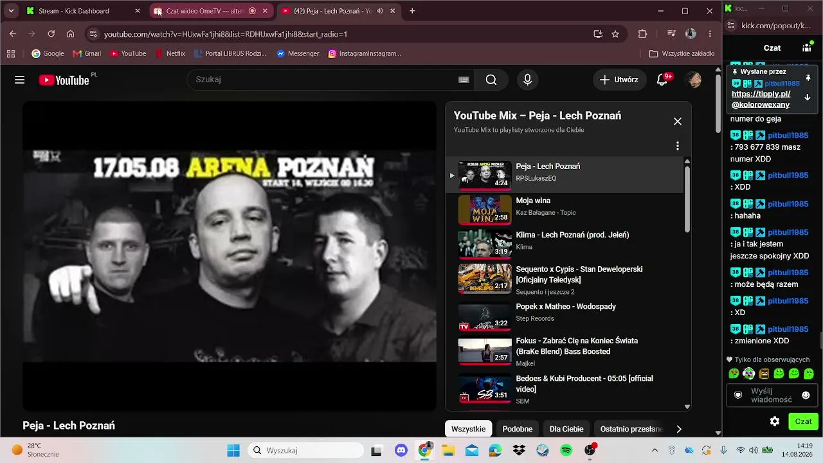Image resolution: width=823 pixels, height=463 pixels.
Task: Reload the YouTube page
Action: click(x=51, y=34)
